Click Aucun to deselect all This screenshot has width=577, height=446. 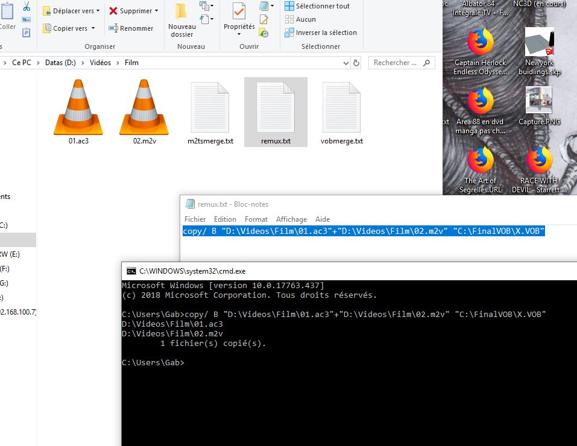click(300, 19)
